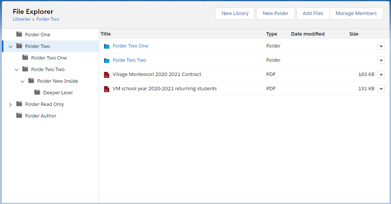Image resolution: width=391 pixels, height=204 pixels.
Task: Open actions dropdown for Village Montessori Contract
Action: pyautogui.click(x=381, y=74)
